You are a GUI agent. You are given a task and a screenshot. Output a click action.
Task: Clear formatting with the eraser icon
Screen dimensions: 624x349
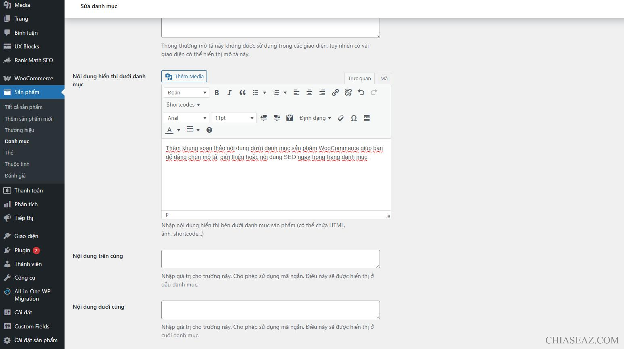tap(341, 118)
